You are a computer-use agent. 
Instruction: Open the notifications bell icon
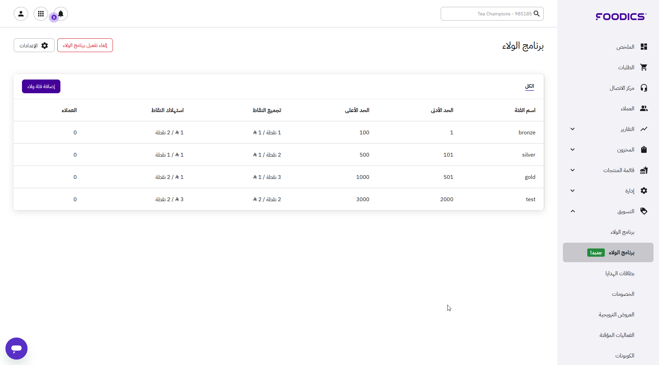pos(61,14)
